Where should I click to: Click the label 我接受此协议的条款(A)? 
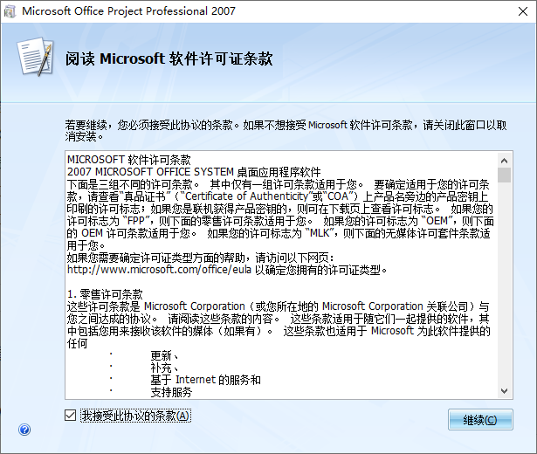(x=135, y=416)
